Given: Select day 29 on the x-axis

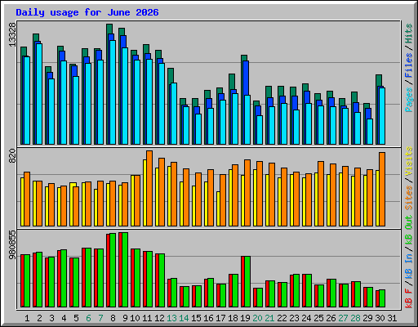Looking at the screenshot, I should point(367,318).
